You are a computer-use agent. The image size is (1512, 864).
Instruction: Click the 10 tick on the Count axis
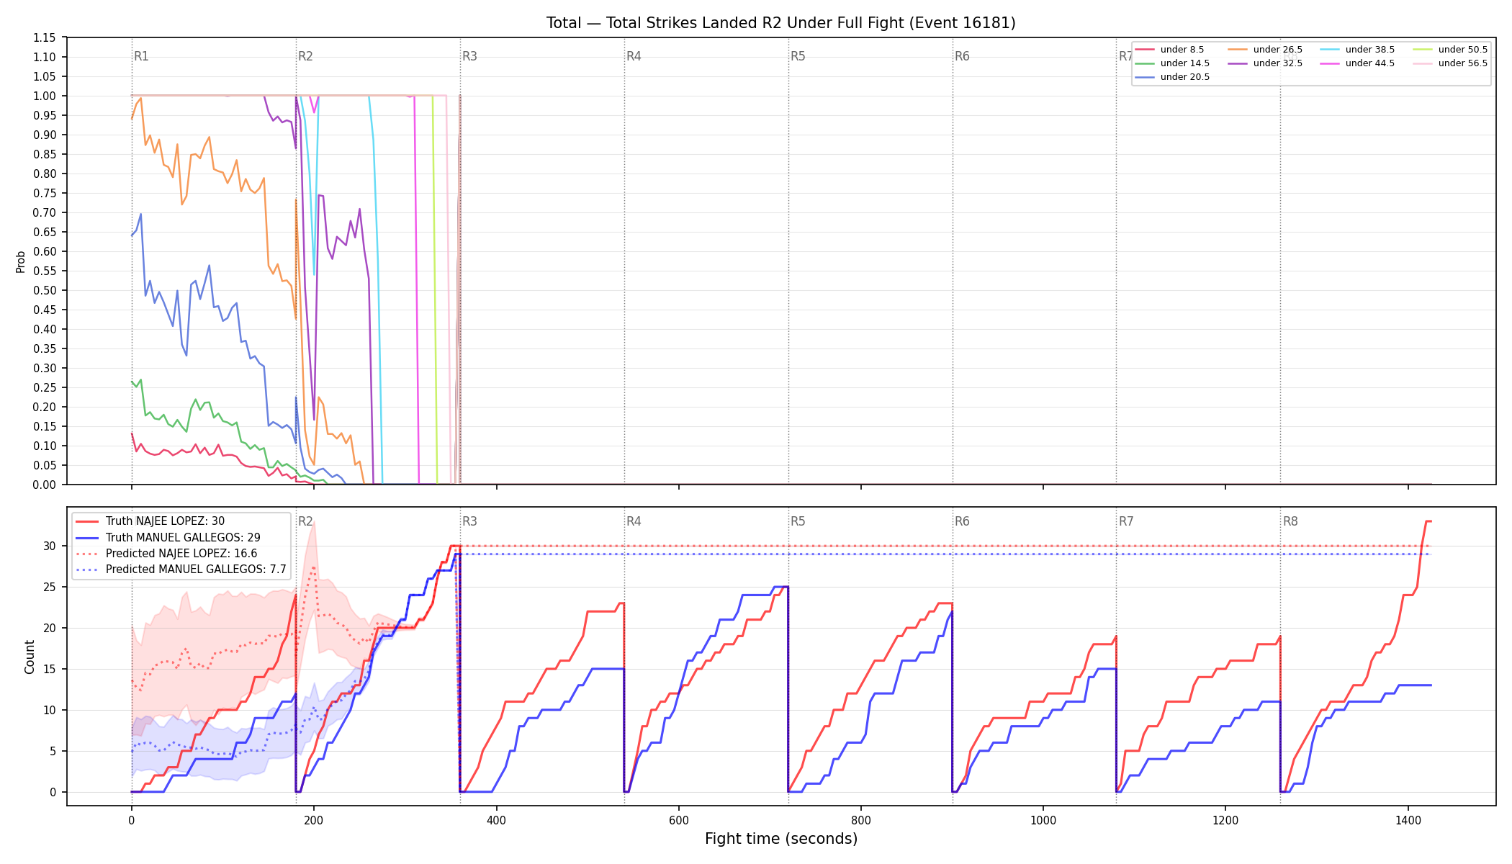click(x=50, y=710)
